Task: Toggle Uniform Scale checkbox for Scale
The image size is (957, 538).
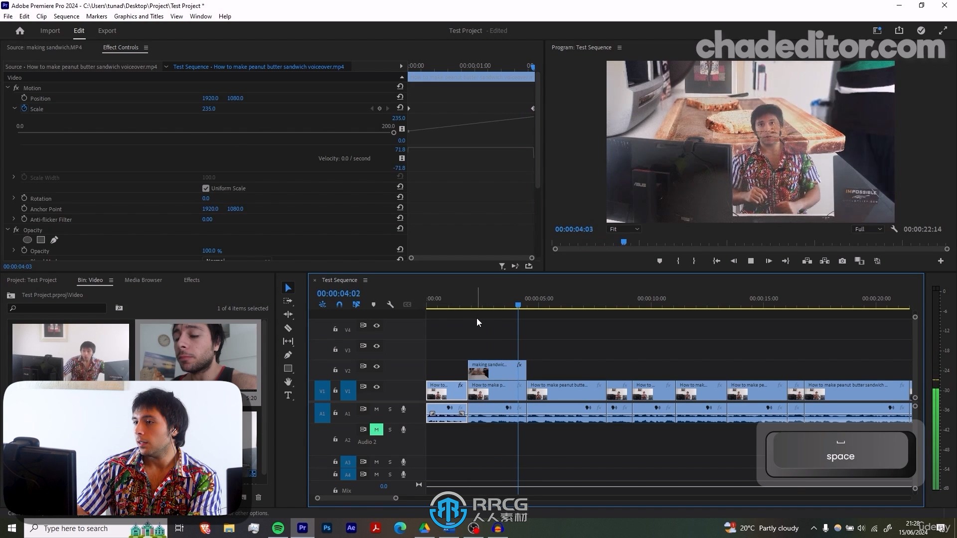Action: 205,188
